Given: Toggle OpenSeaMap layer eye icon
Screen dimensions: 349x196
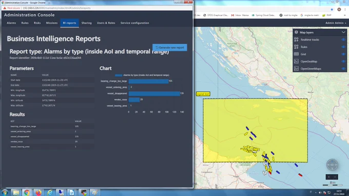Looking at the screenshot, I should click(x=343, y=61).
